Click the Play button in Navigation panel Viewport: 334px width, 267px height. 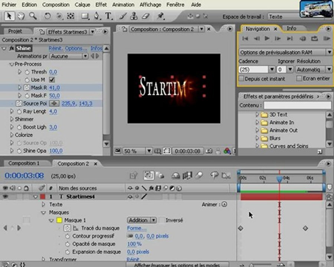267,38
